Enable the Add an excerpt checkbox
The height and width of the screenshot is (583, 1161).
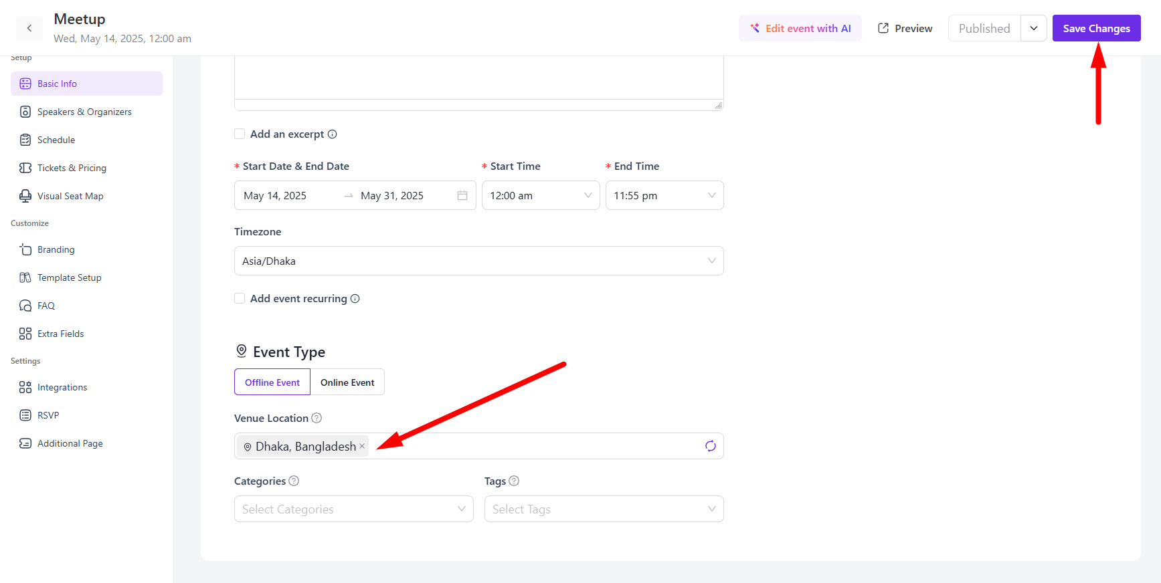coord(240,134)
